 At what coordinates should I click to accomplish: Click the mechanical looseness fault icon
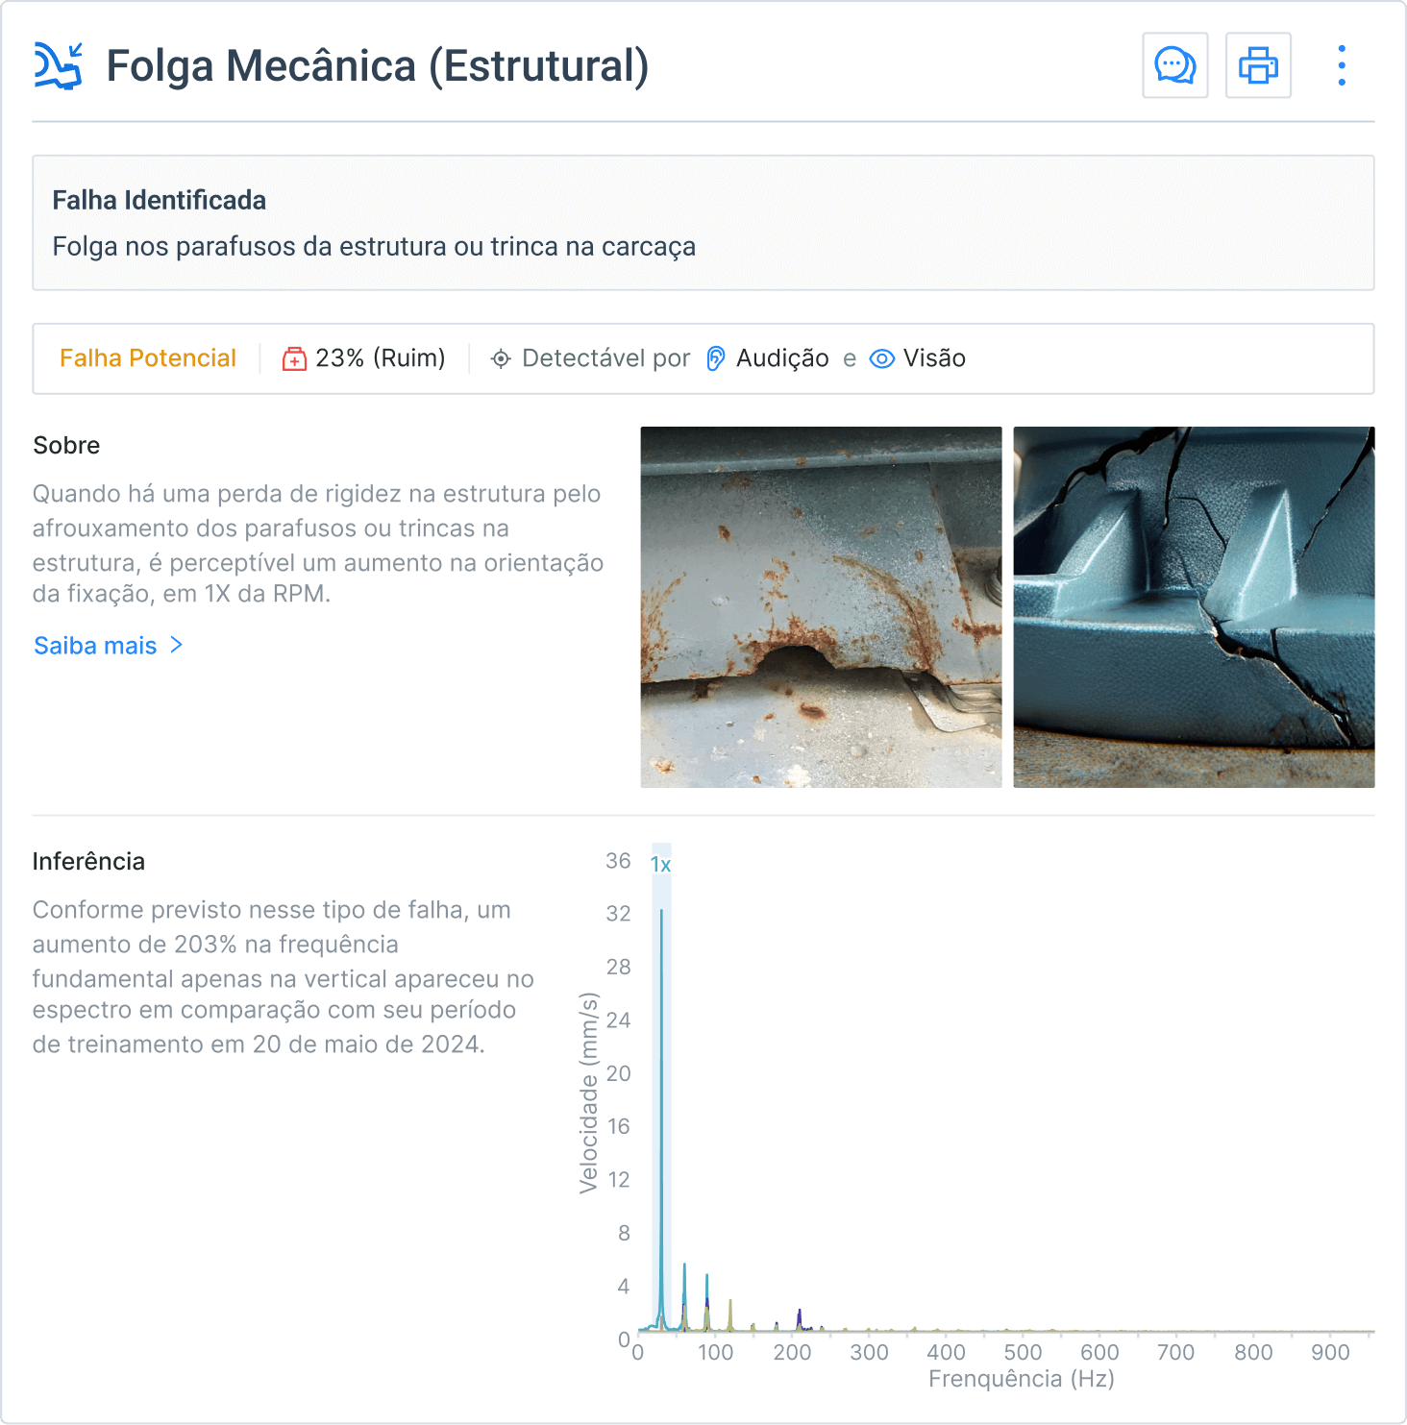pyautogui.click(x=58, y=65)
